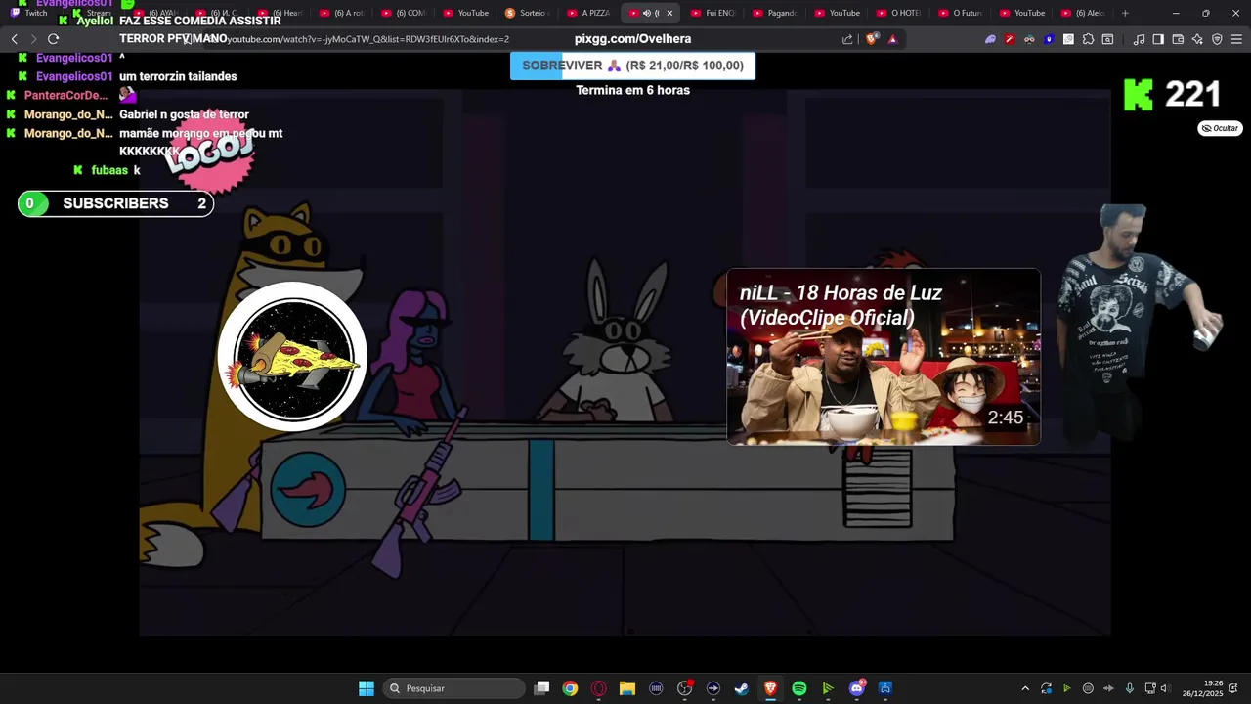Click the purple ghost extension icon

(x=990, y=39)
